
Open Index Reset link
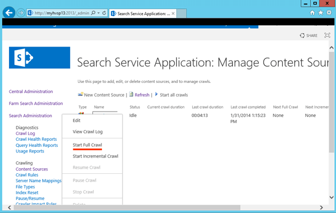coord(27,193)
